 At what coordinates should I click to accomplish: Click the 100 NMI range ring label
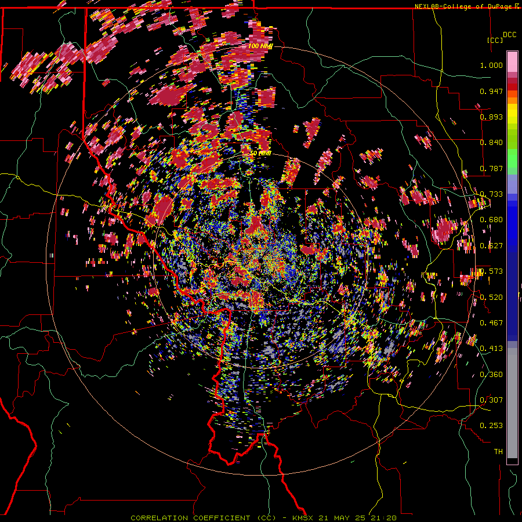pyautogui.click(x=260, y=46)
